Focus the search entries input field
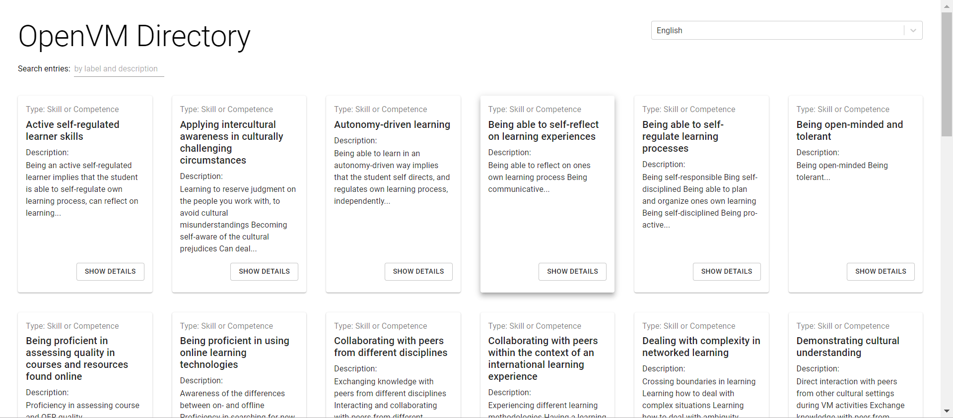Screen dimensions: 953x418 coord(119,68)
